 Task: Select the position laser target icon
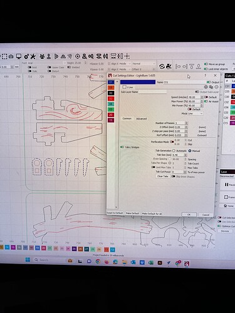pos(78,56)
